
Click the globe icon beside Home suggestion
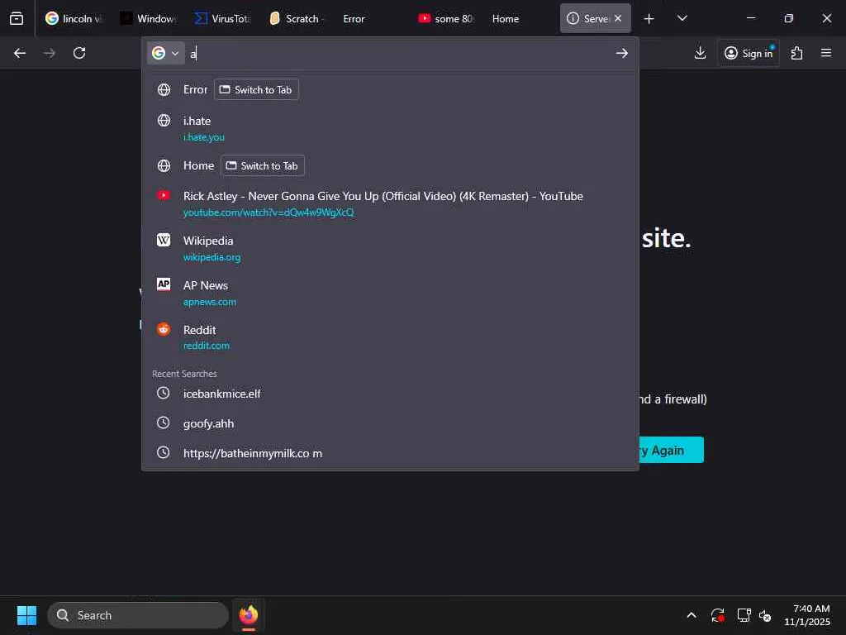(x=164, y=165)
